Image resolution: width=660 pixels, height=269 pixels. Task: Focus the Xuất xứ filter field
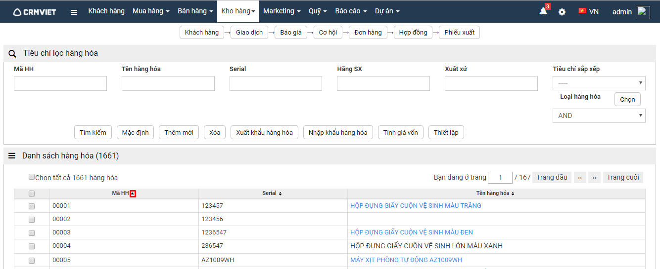(491, 83)
